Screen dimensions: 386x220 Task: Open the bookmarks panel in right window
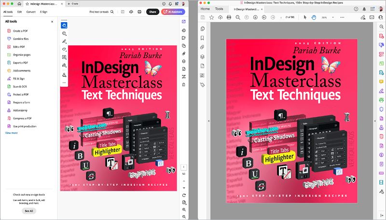pos(203,38)
